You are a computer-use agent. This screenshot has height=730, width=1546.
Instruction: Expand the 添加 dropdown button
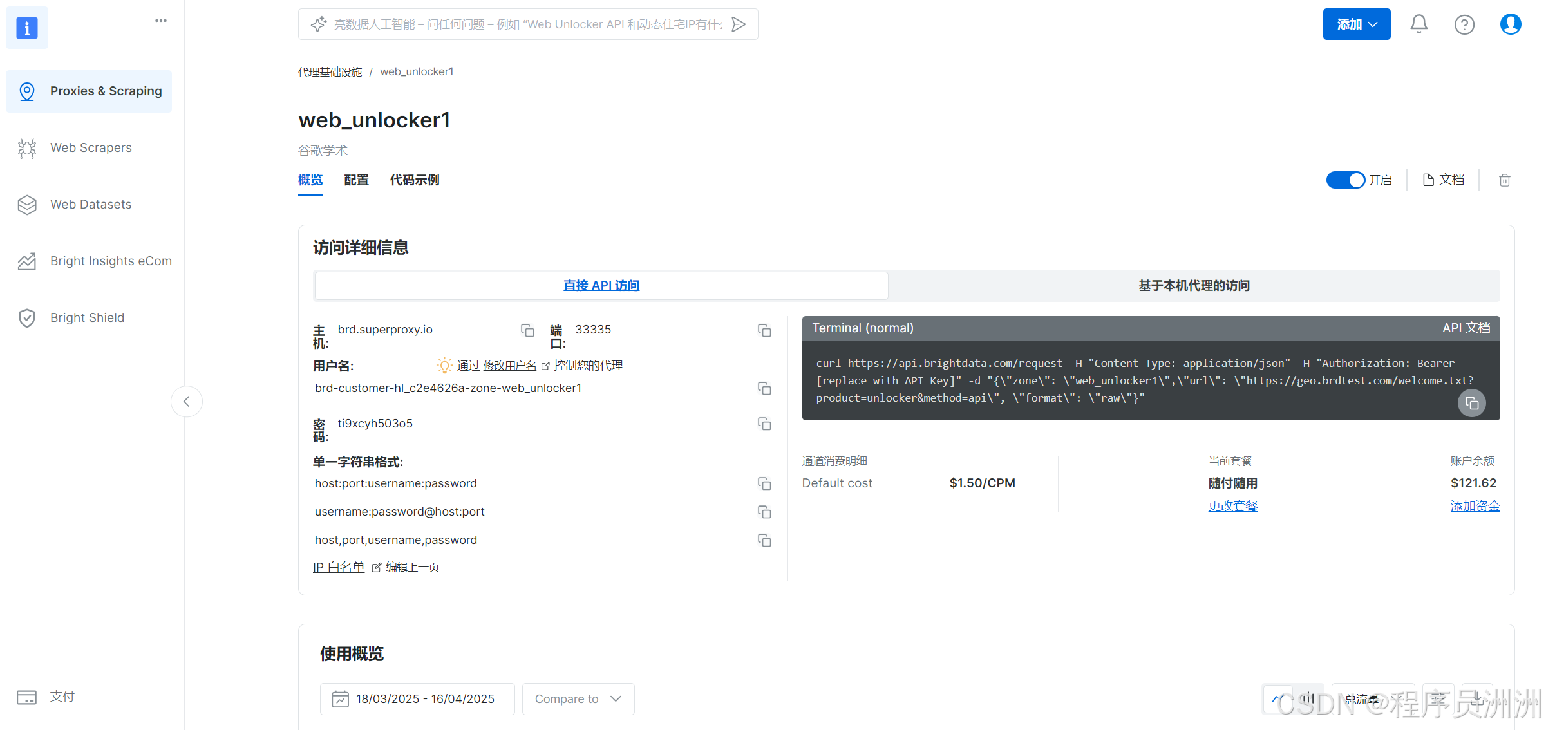click(1356, 24)
